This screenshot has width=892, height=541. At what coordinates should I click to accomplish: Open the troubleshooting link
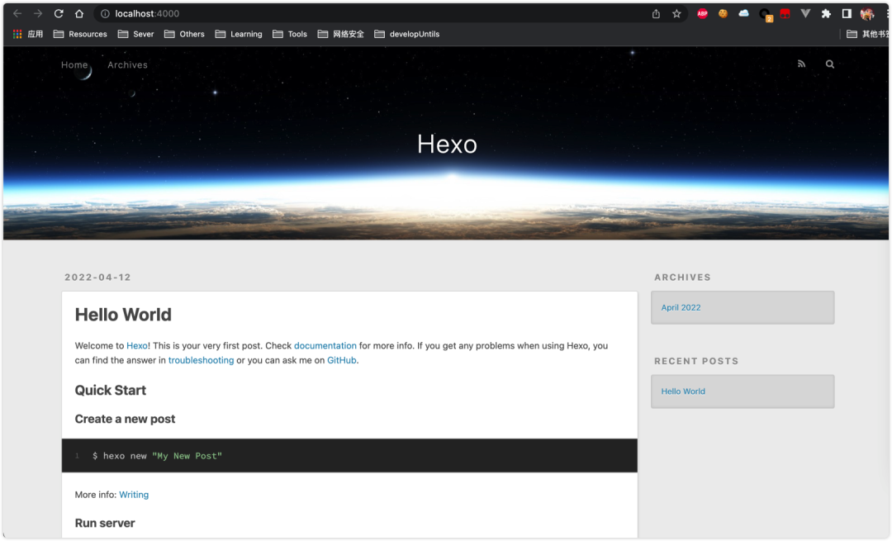(x=201, y=360)
